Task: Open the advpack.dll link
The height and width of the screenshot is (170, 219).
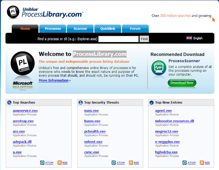Action: [22, 142]
